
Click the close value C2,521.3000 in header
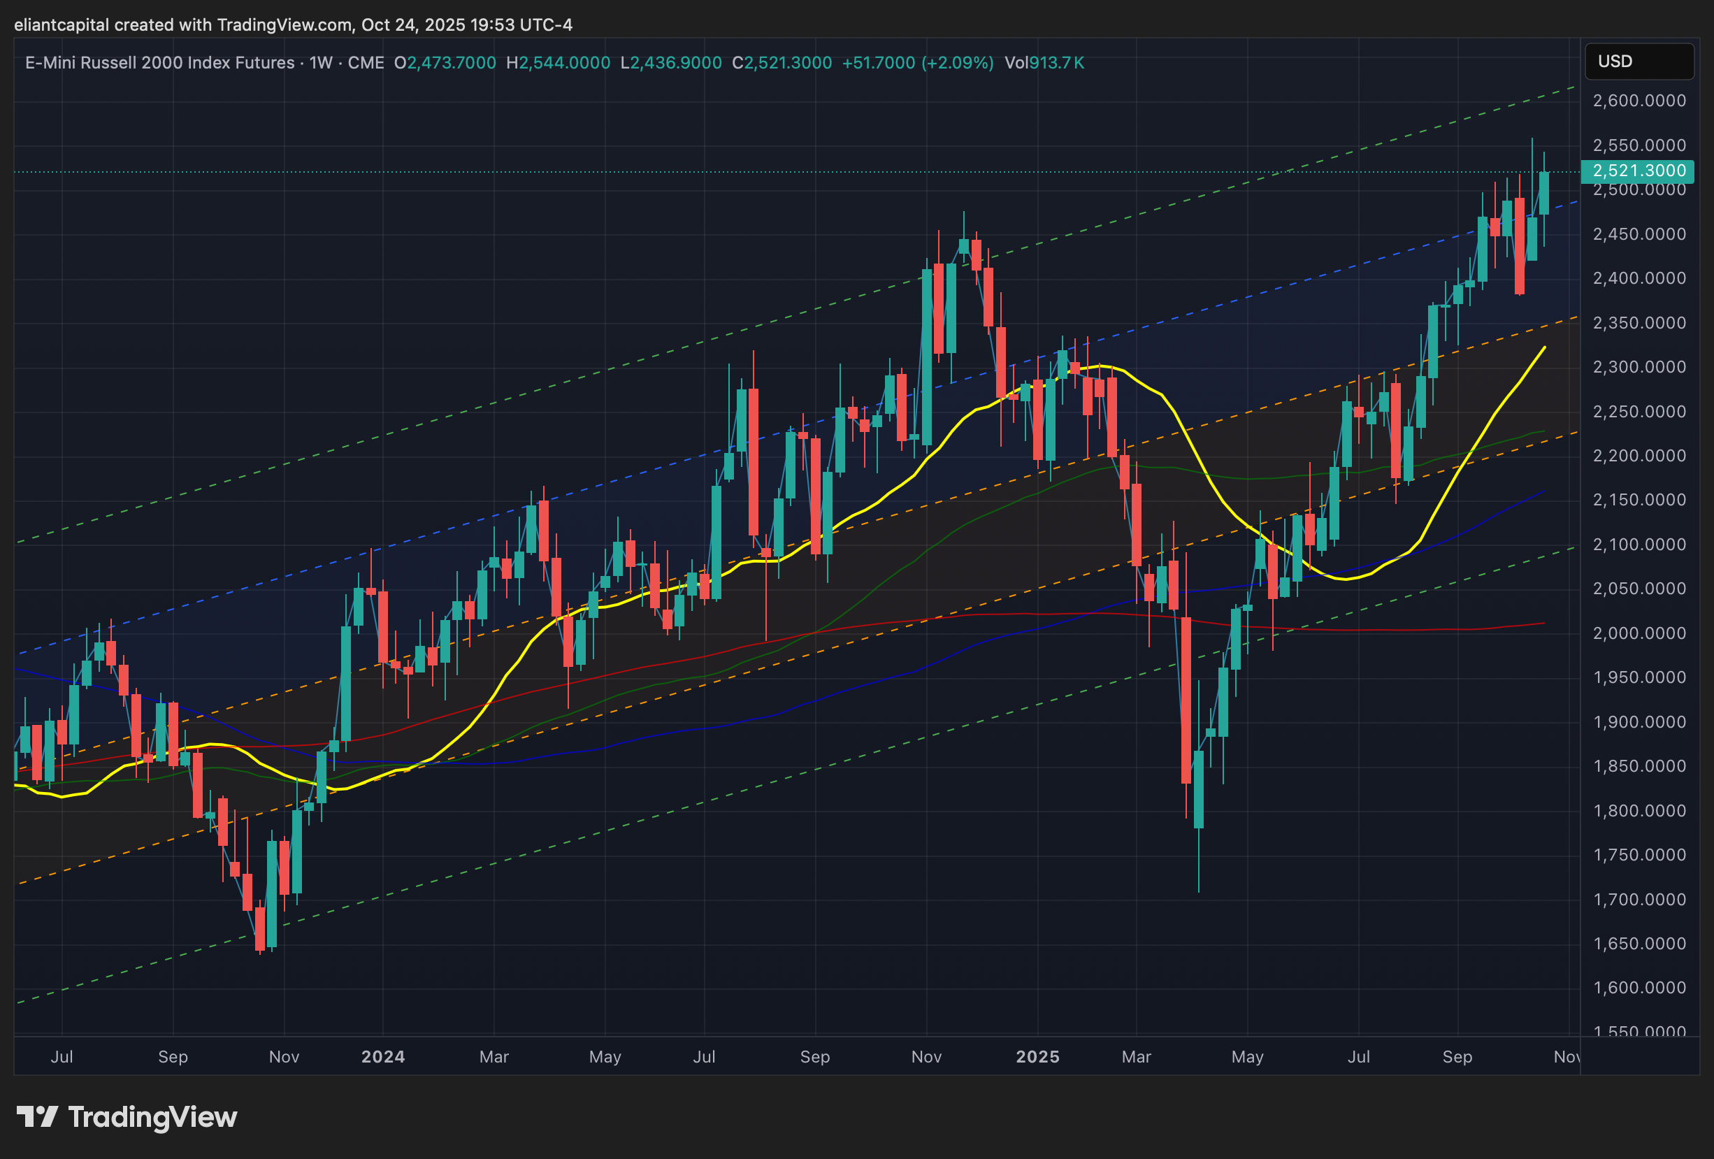point(781,63)
